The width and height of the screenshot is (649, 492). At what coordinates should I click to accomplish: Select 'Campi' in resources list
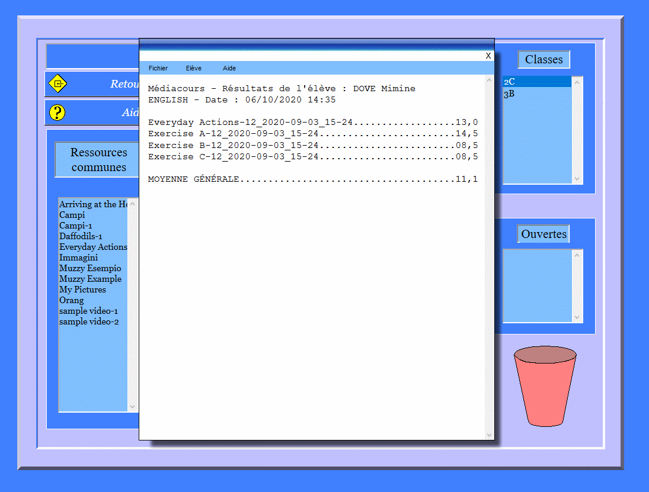pyautogui.click(x=93, y=215)
